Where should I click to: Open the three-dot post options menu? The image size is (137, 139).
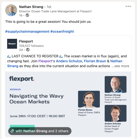(x=128, y=6)
